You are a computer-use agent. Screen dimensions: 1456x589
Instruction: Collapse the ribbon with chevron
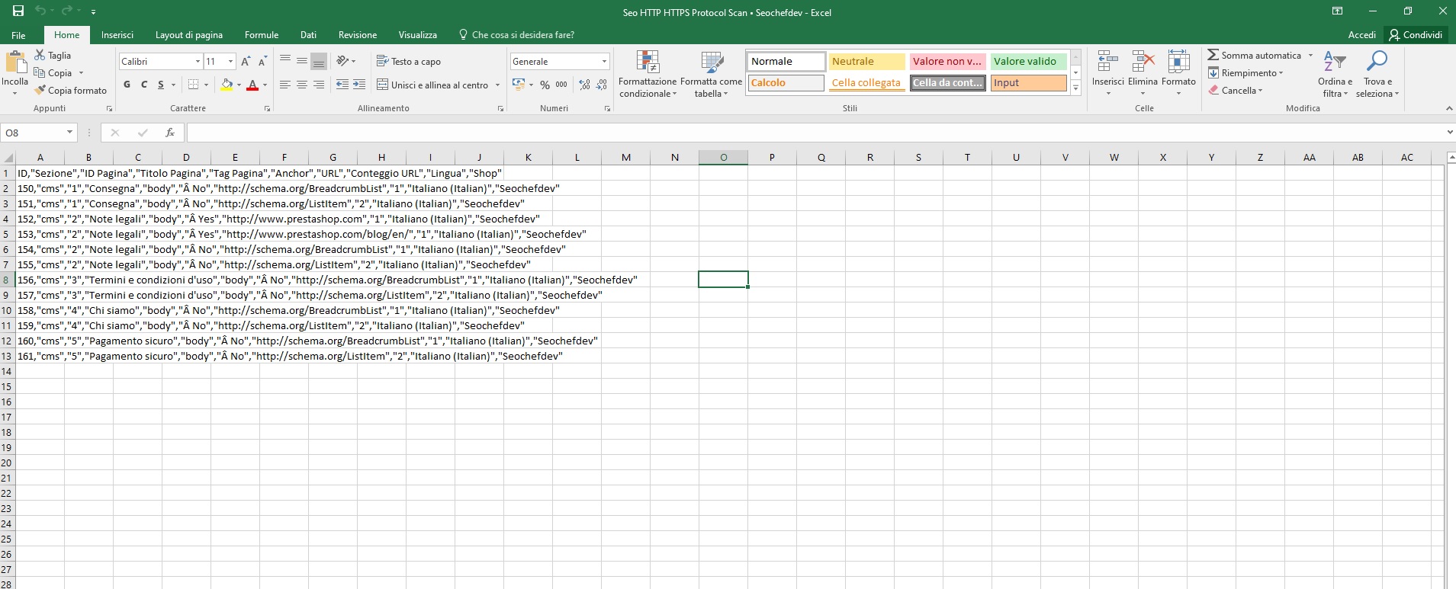[x=1449, y=109]
